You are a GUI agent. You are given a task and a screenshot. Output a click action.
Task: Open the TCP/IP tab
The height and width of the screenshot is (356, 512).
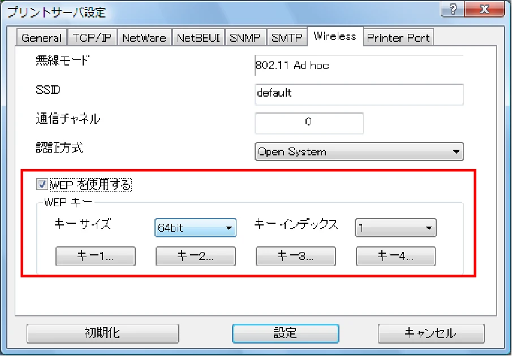tap(92, 37)
